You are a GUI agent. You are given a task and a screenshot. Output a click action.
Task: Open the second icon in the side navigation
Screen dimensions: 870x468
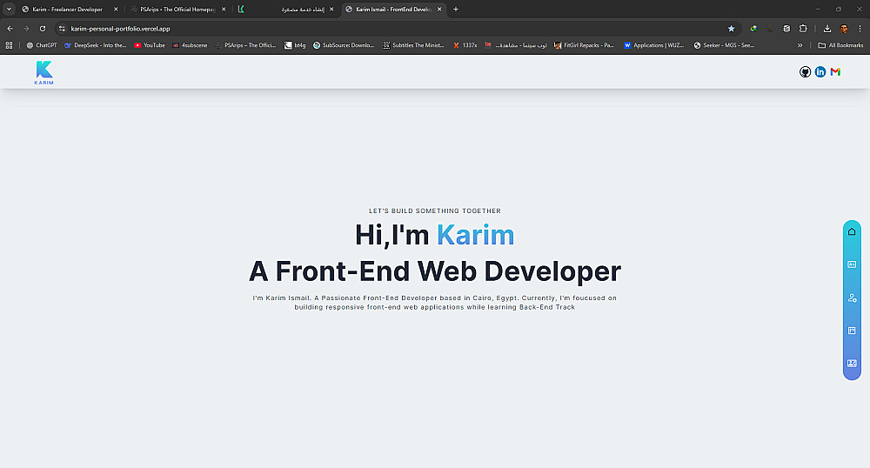coord(852,264)
